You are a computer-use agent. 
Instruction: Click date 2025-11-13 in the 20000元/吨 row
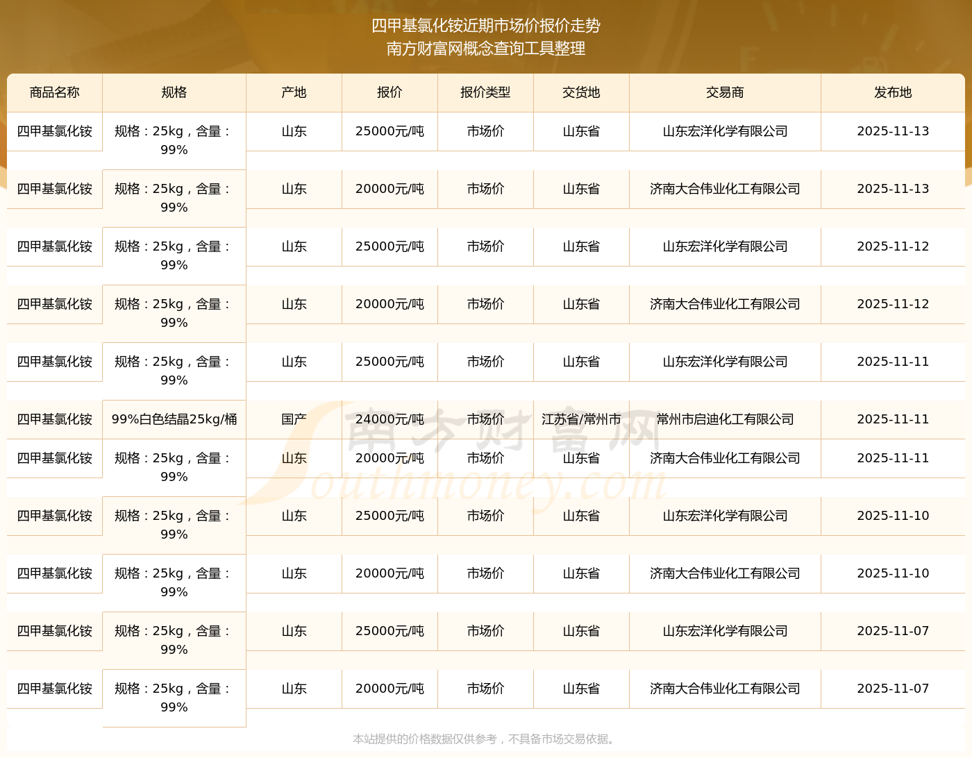pos(893,189)
